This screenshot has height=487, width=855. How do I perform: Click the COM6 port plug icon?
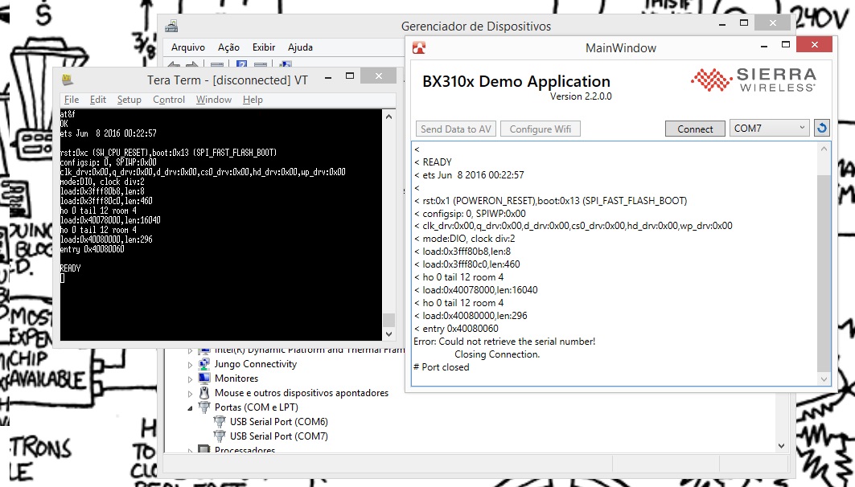pyautogui.click(x=220, y=422)
